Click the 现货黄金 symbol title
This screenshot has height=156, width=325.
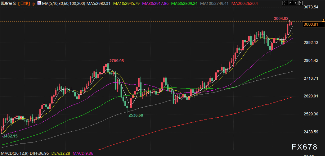9,4
